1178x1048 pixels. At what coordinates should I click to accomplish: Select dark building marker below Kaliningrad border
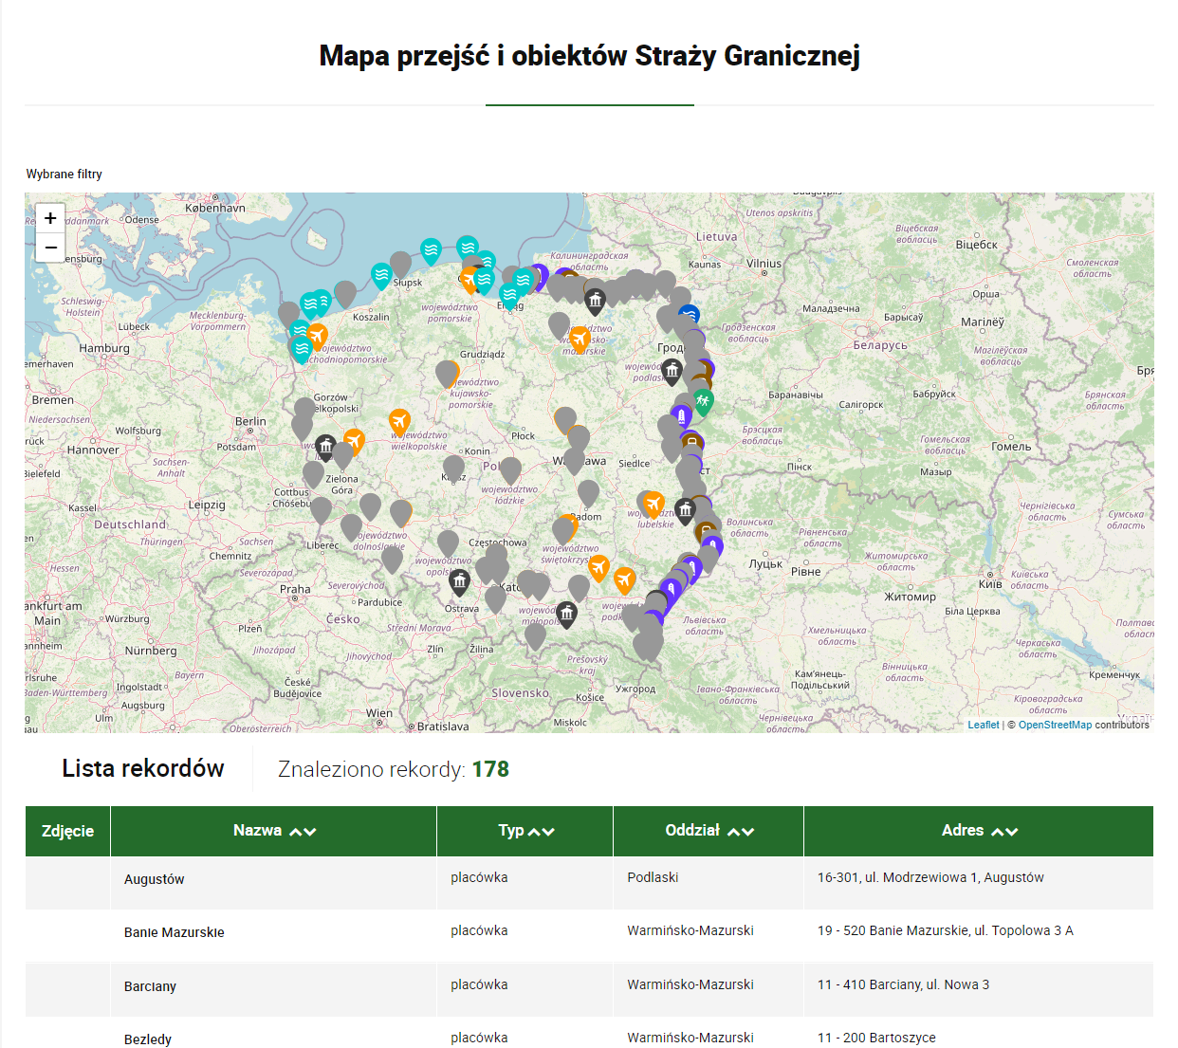tap(595, 301)
